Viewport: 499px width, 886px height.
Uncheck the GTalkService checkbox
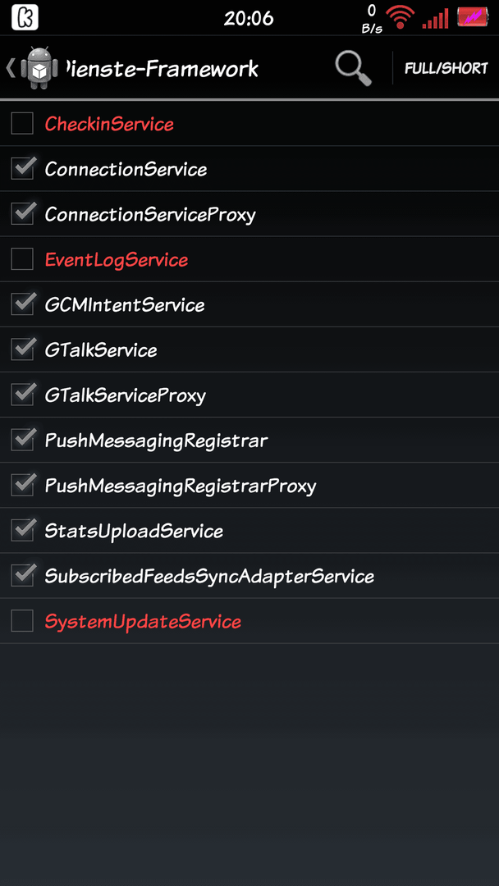pos(23,349)
